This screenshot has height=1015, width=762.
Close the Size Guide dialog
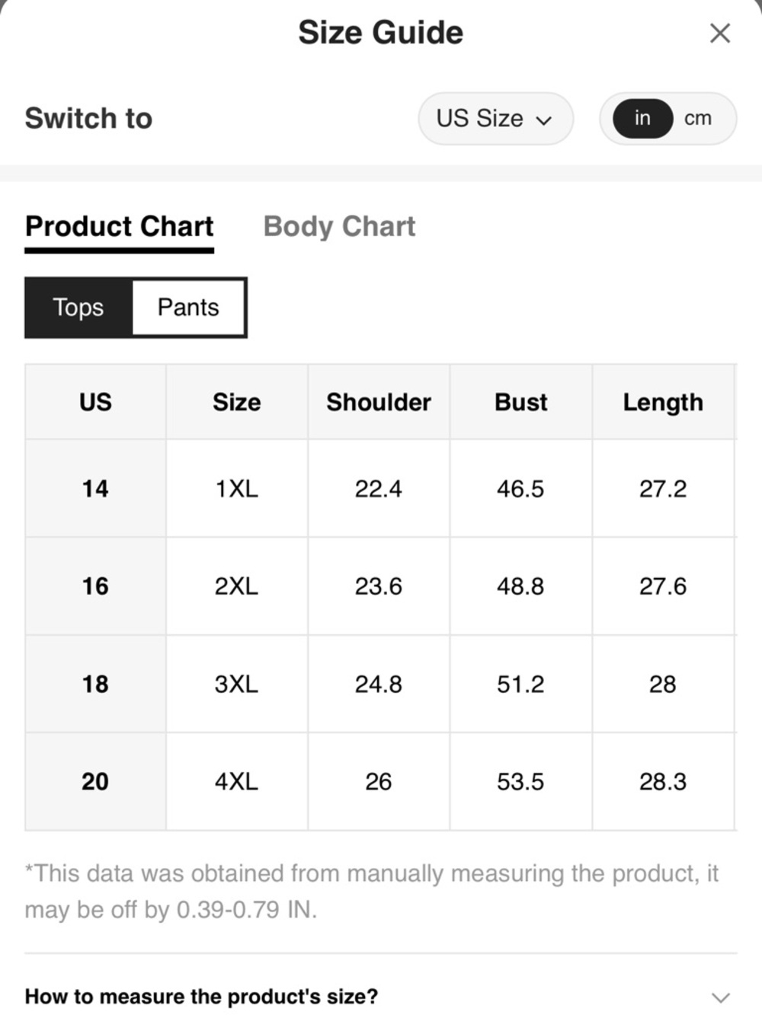719,34
